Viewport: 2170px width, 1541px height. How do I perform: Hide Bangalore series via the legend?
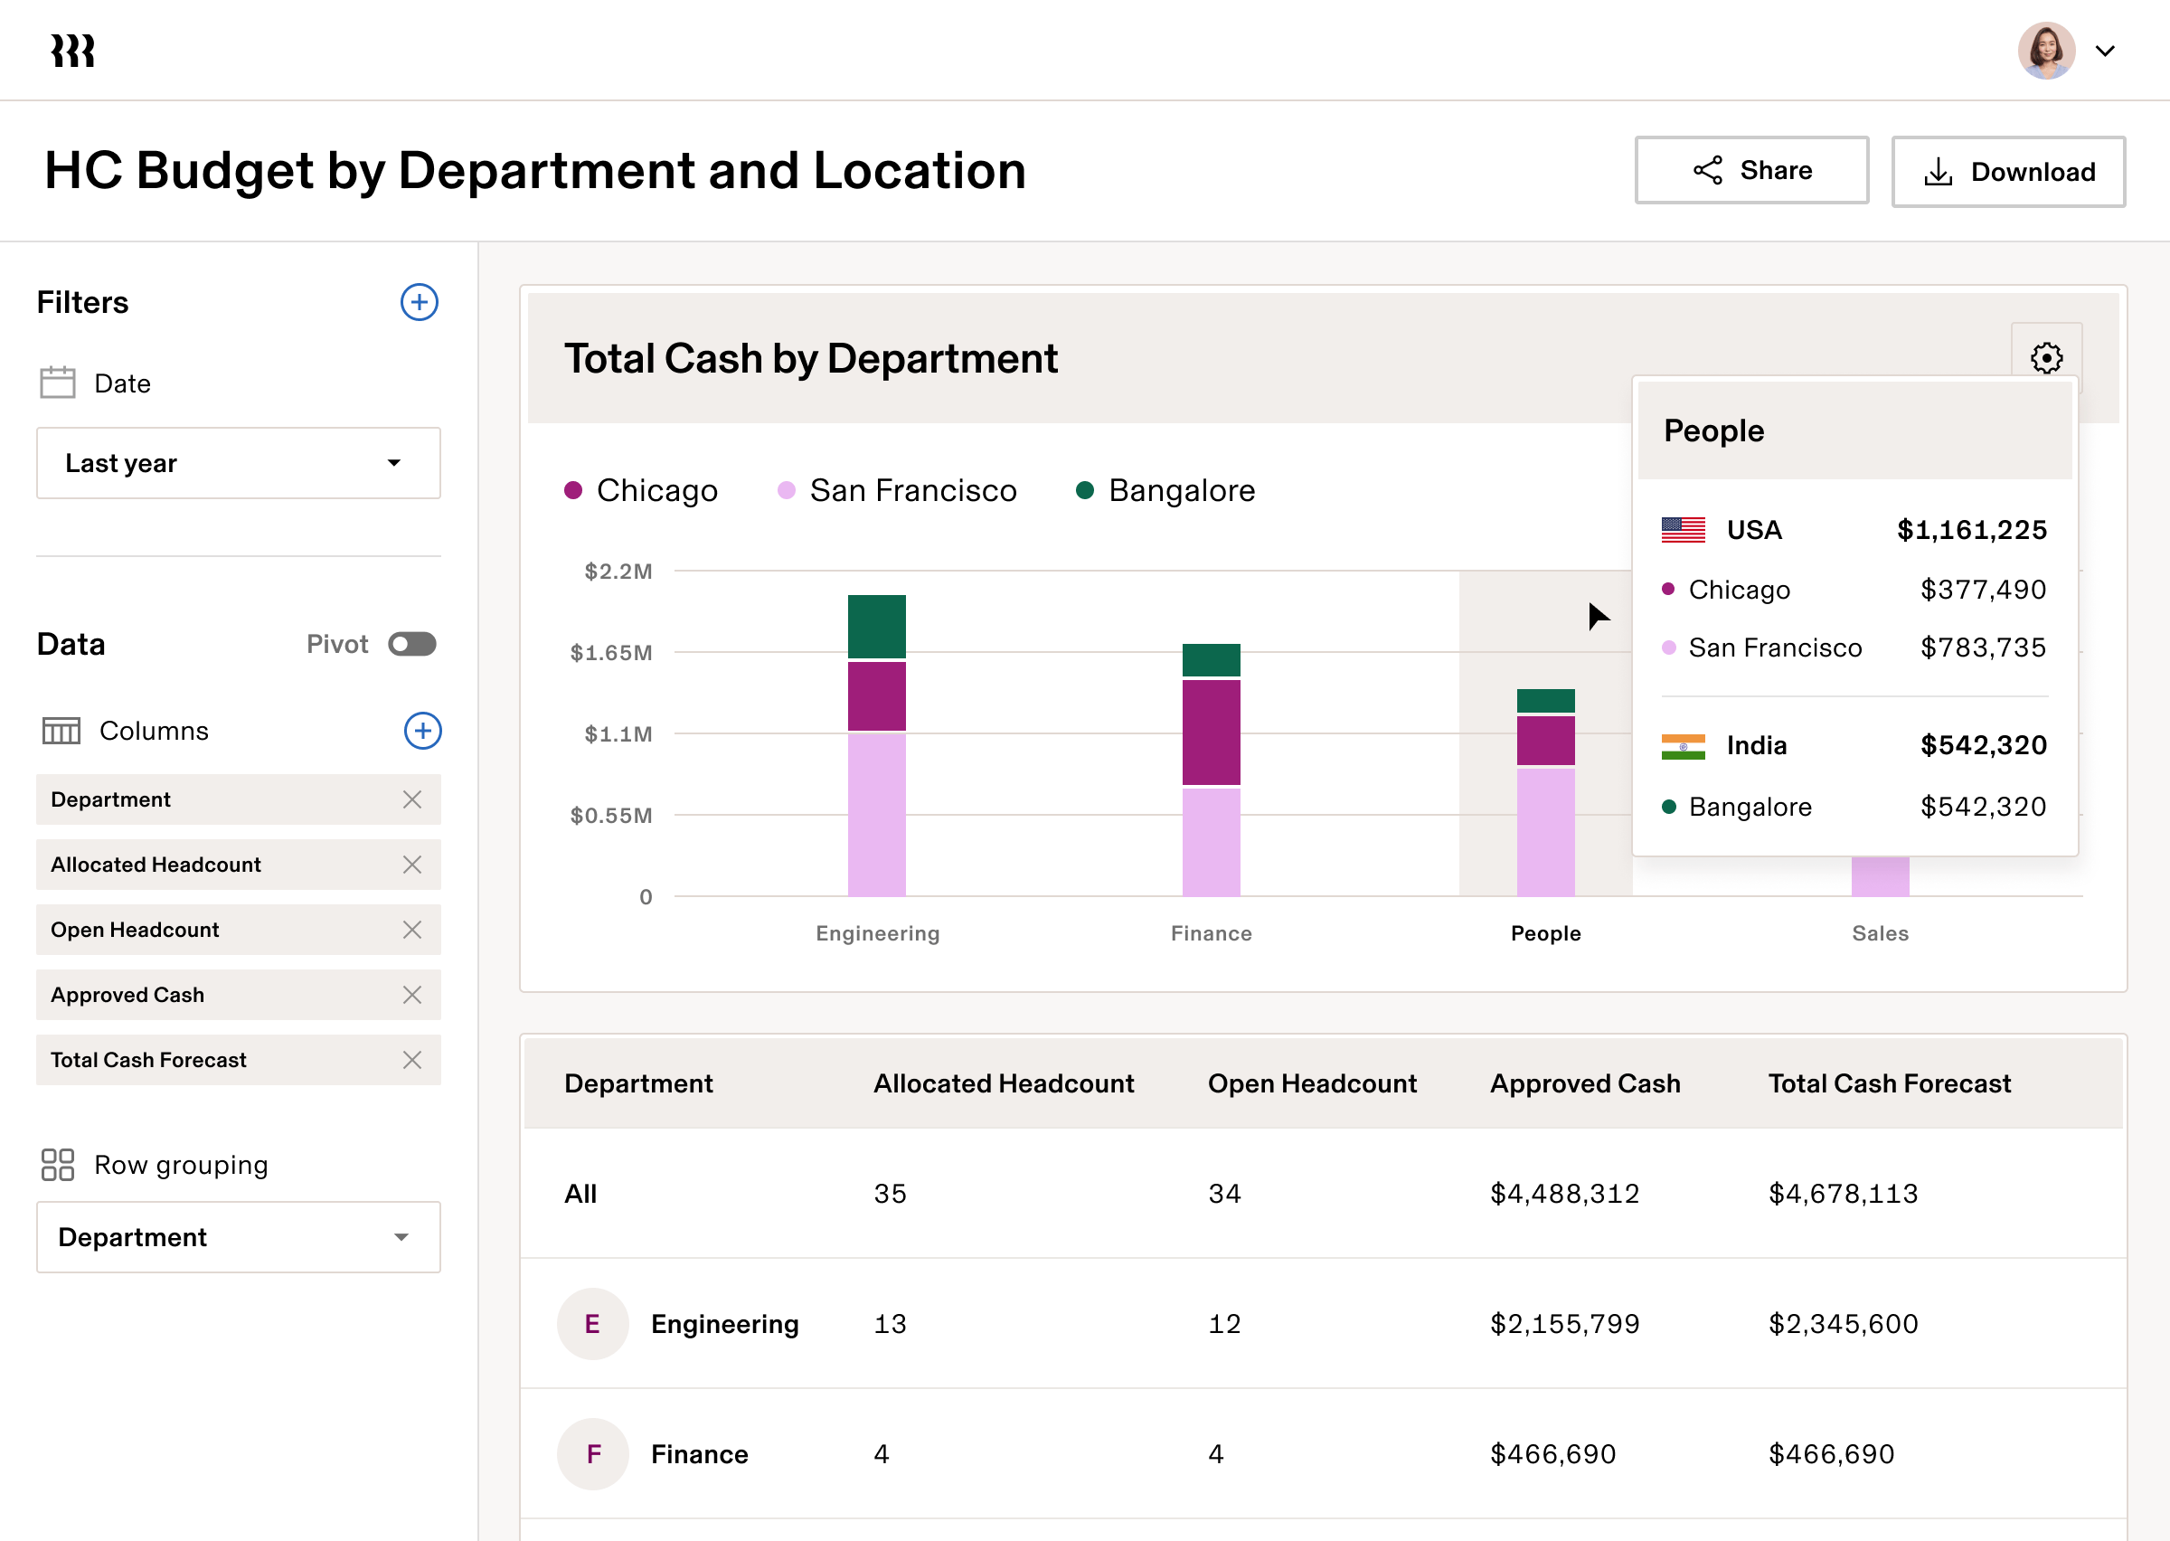1163,489
